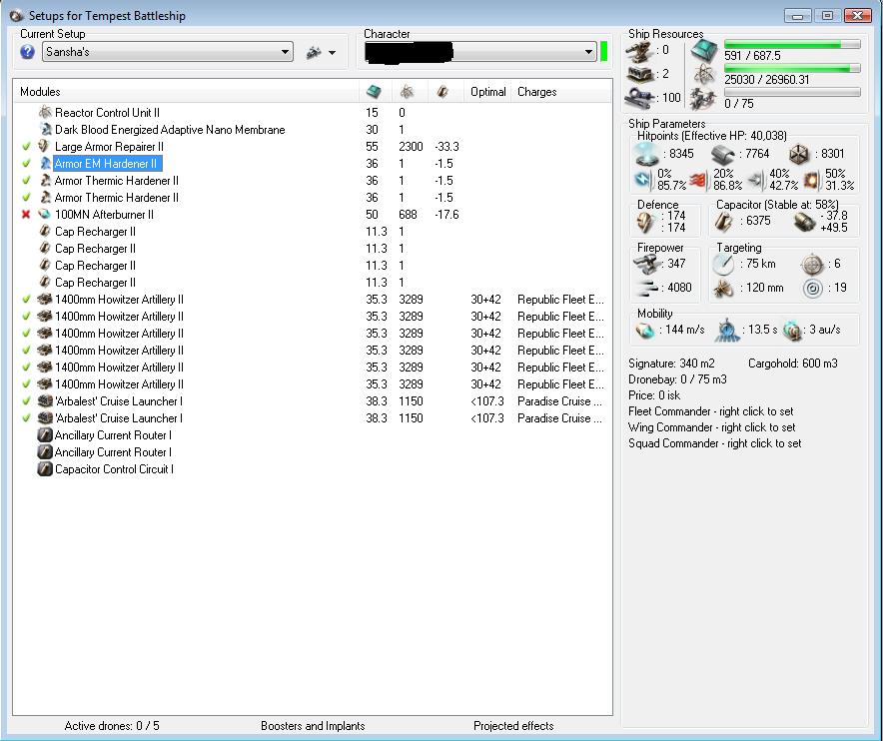The height and width of the screenshot is (741, 883).
Task: Click the calibration icon showing 100
Action: point(639,98)
